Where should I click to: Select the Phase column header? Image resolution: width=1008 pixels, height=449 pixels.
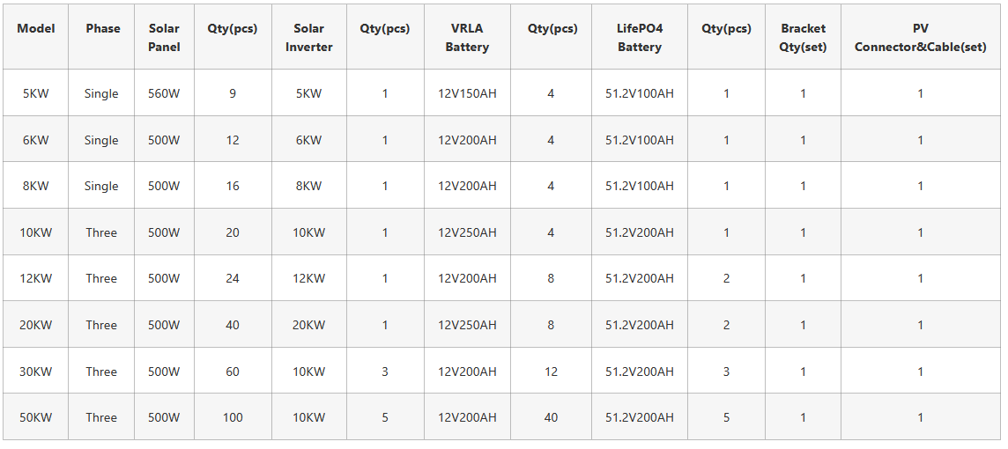click(x=102, y=29)
